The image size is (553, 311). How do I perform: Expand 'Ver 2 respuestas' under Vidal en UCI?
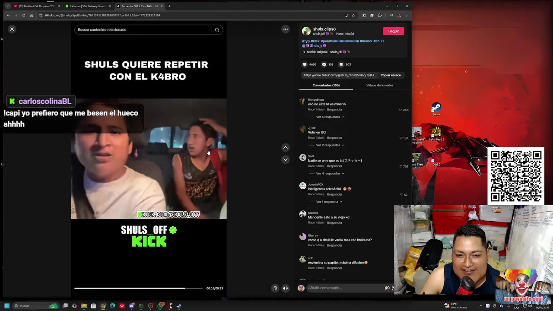coord(330,145)
